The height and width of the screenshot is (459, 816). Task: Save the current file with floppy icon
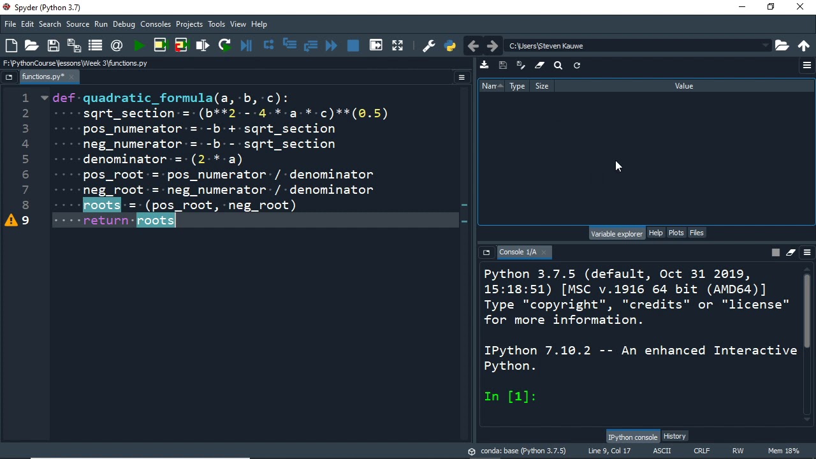tap(54, 46)
